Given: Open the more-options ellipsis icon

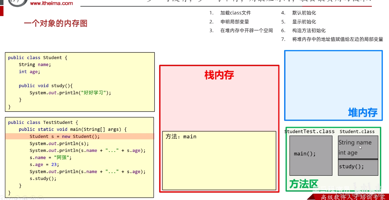Looking at the screenshot, I should click(x=41, y=198).
